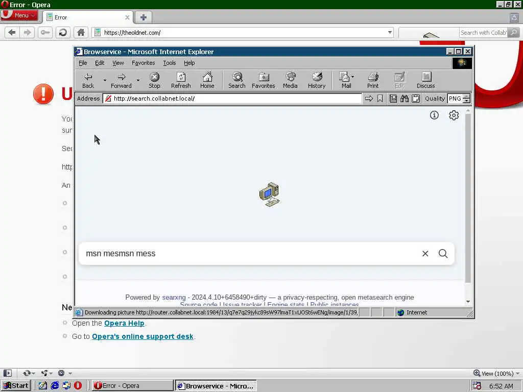Open Opera's online support desk link
This screenshot has width=523, height=392.
[143, 336]
